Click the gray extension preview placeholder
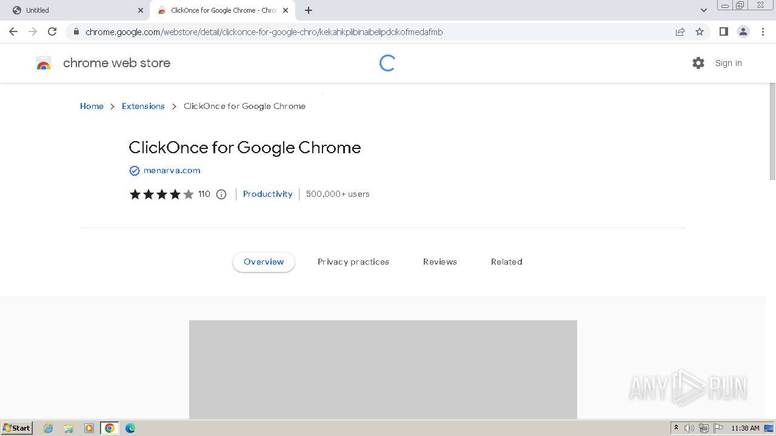The image size is (776, 436). coord(383,369)
